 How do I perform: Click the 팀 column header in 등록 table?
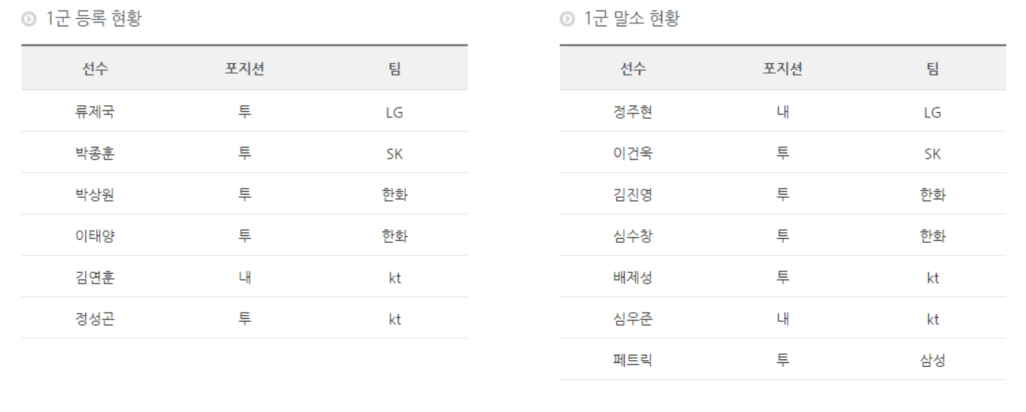coord(395,69)
